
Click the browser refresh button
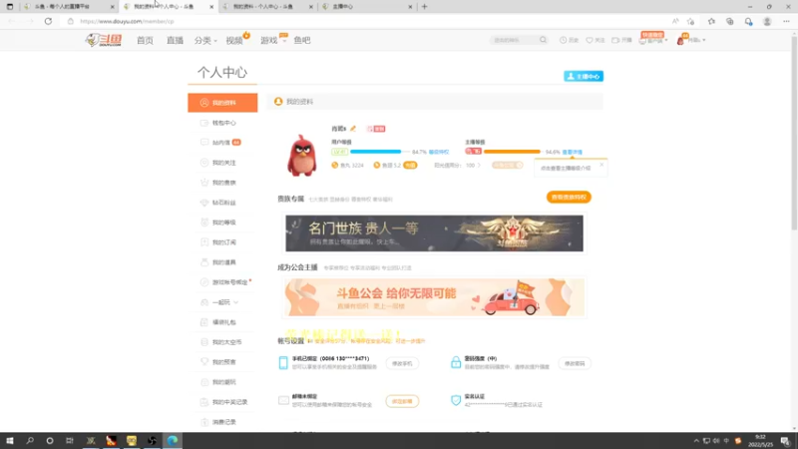tap(48, 21)
